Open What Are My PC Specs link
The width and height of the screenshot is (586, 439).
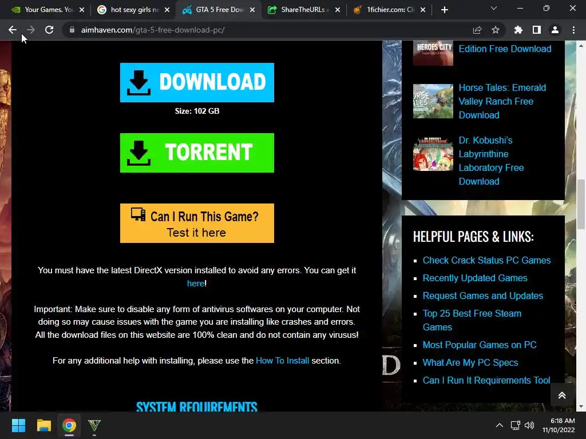(x=470, y=362)
